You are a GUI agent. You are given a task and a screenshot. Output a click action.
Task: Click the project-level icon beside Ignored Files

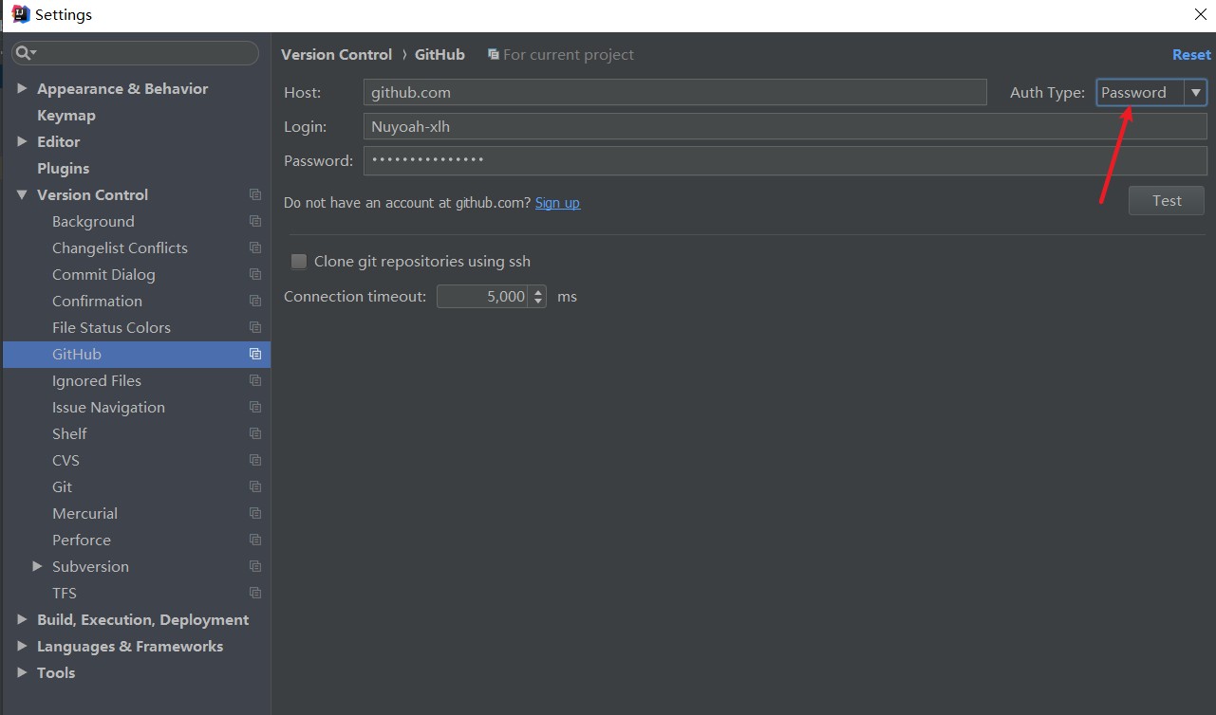(255, 380)
